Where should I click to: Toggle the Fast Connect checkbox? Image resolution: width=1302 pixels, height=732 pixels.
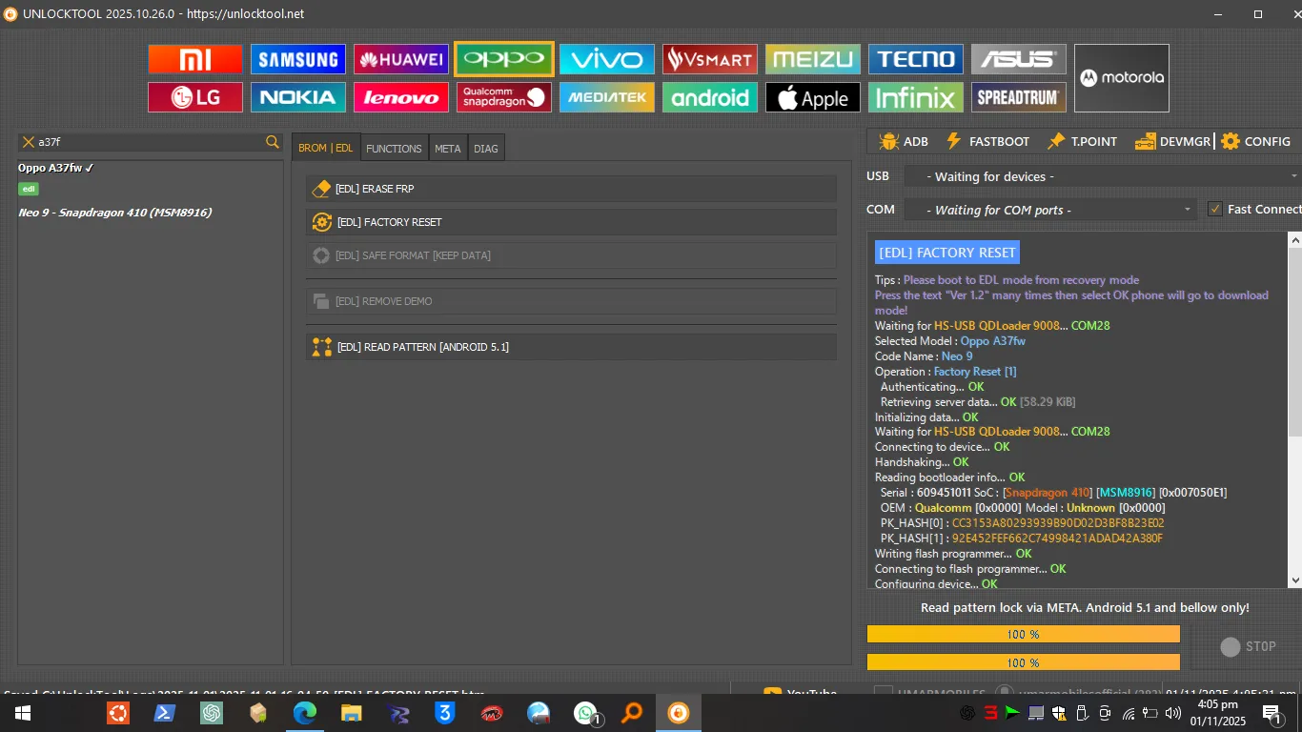(1214, 210)
